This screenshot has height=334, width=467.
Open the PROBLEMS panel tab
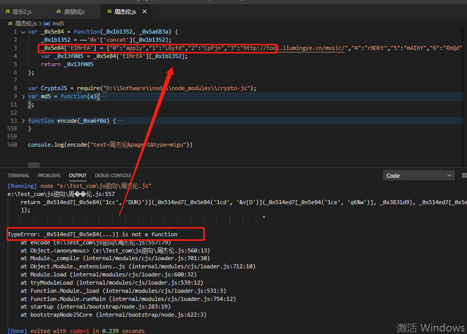pyautogui.click(x=49, y=176)
